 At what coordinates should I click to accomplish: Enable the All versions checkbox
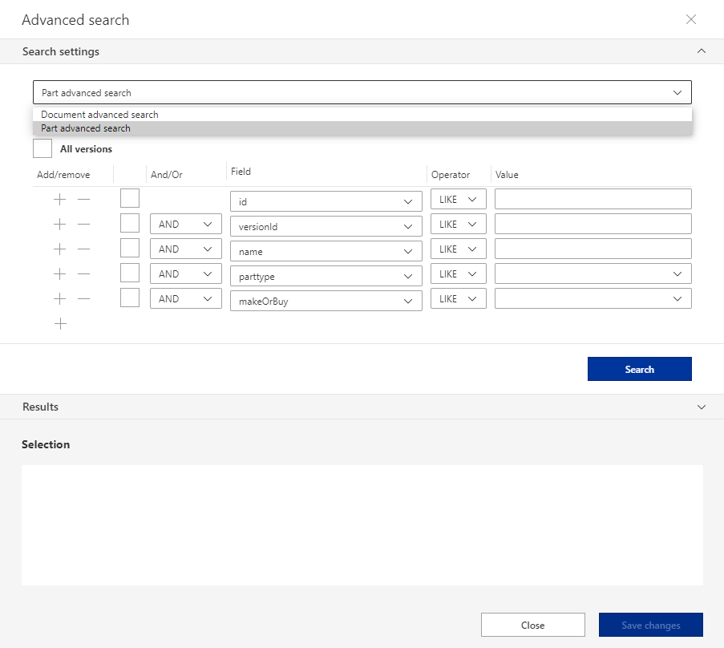(42, 148)
